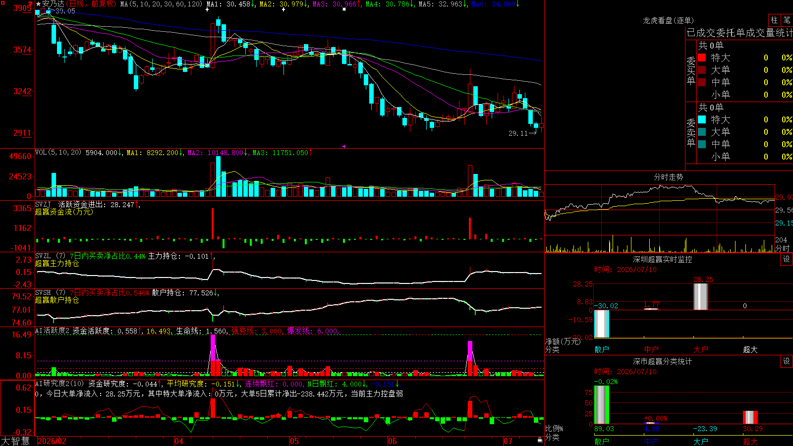Click the 已成交委托单成交量统计 header
This screenshot has height=446, width=793.
pos(739,33)
